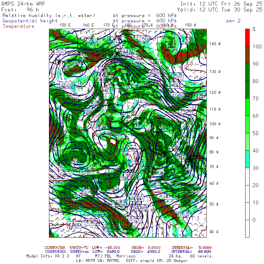264x264 pixels.
Task: Click the red swatch atop the humidity colorbar
Action: (247, 37)
